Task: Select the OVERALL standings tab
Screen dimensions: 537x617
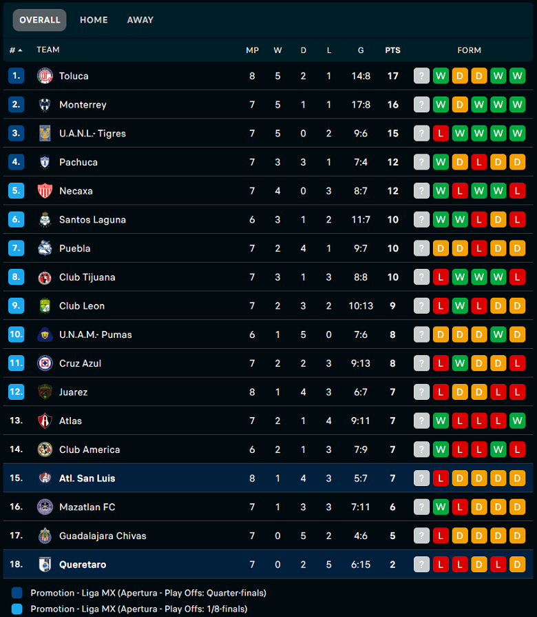Action: pos(40,20)
